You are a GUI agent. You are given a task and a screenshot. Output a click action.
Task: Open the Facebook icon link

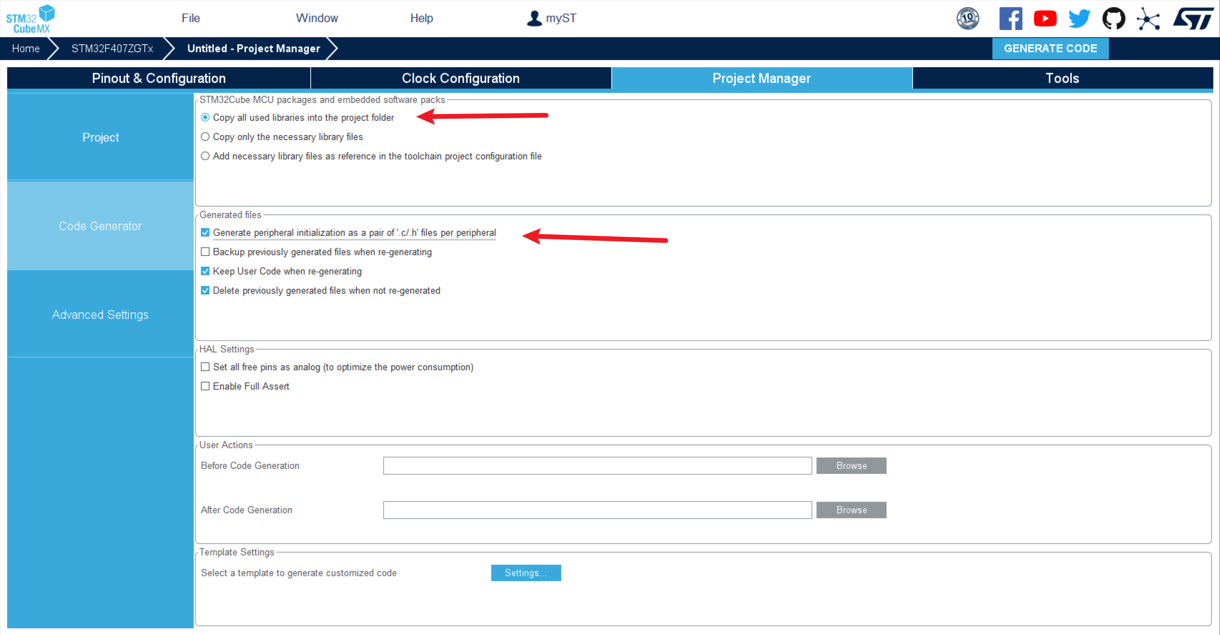[x=1010, y=19]
